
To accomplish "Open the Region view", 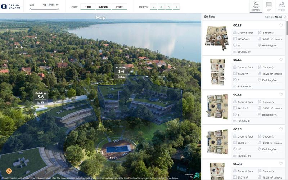I will point(282,6).
